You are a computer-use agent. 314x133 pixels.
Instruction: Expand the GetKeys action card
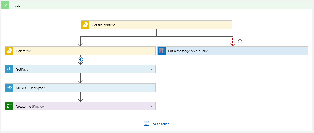tap(75, 69)
